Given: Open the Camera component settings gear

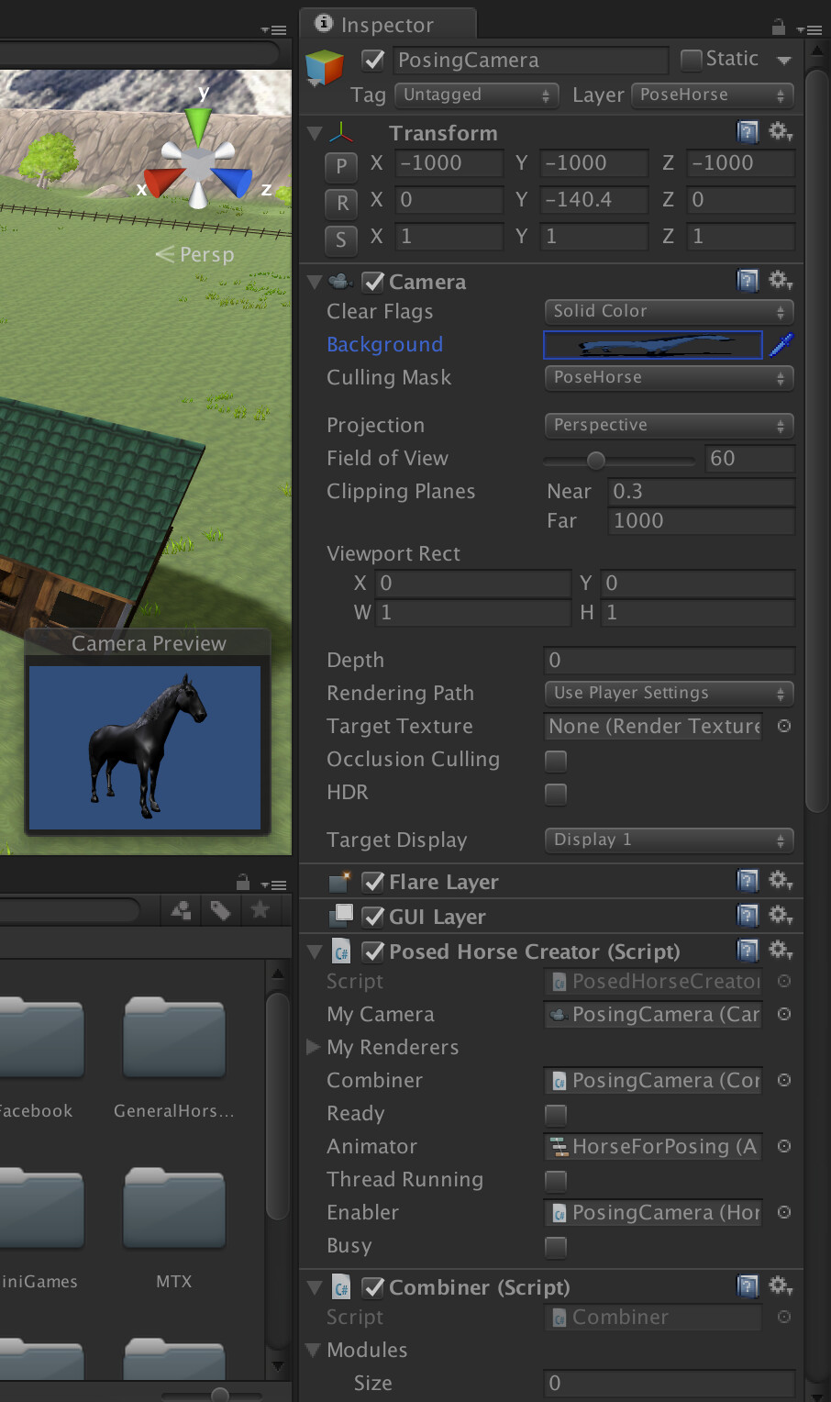Looking at the screenshot, I should pos(780,280).
